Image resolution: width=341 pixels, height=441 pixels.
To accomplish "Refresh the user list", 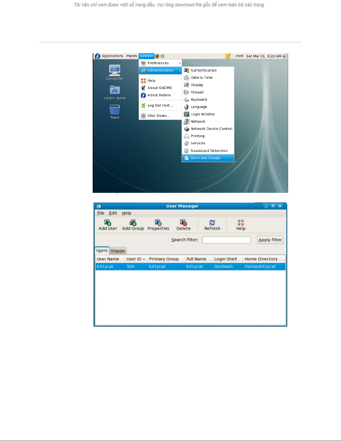I will (x=212, y=225).
